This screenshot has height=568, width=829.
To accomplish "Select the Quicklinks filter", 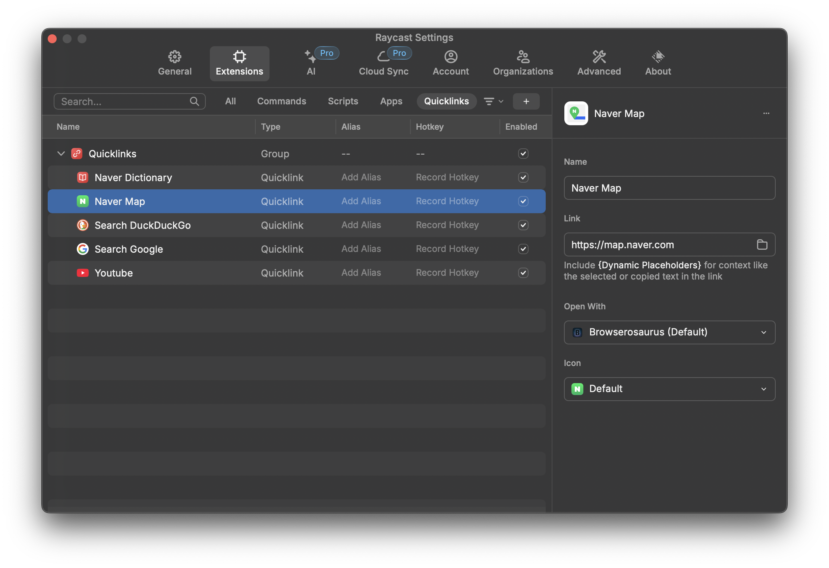I will [x=447, y=101].
